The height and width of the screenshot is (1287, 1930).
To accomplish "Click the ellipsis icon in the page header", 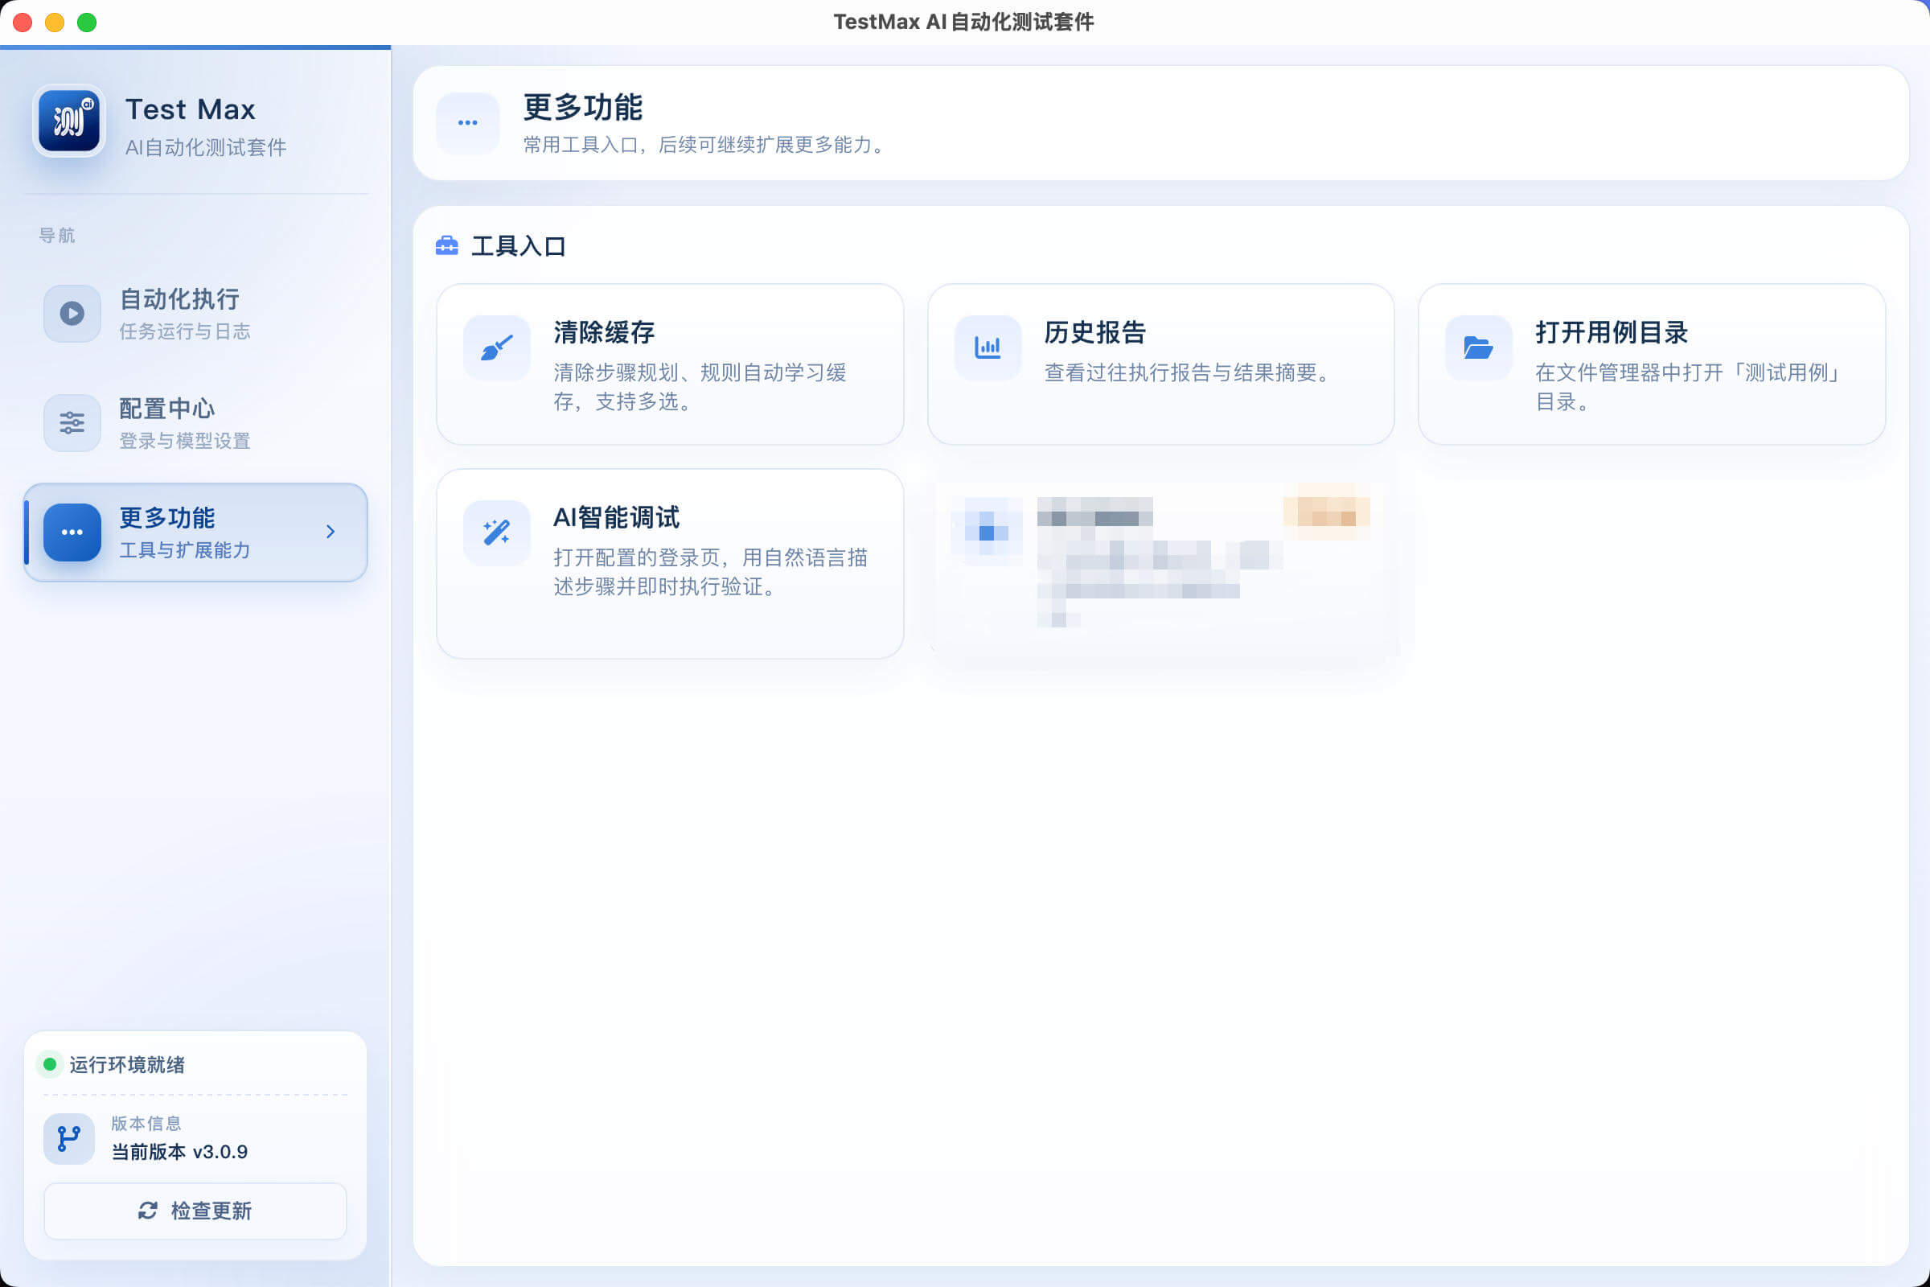I will coord(468,123).
